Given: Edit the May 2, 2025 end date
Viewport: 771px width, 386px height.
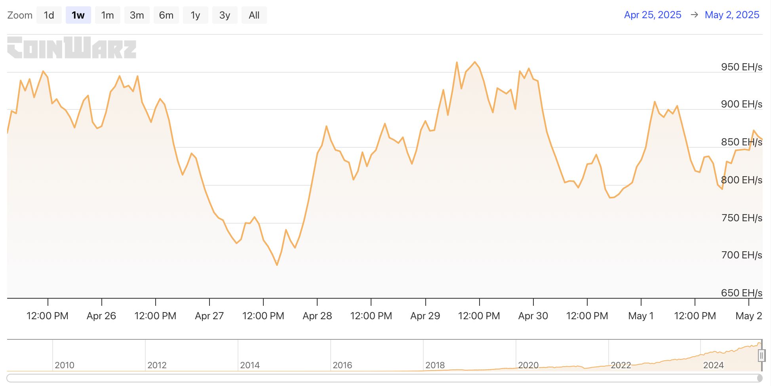Looking at the screenshot, I should (732, 15).
